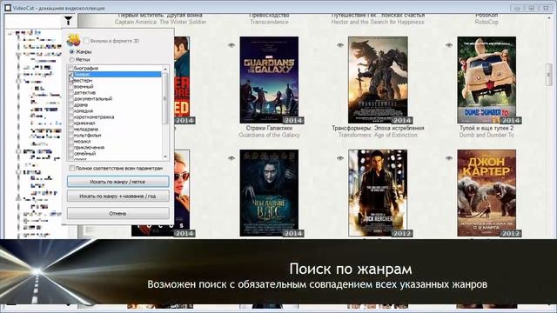Check the 'короткометражка' genre

[x=70, y=117]
